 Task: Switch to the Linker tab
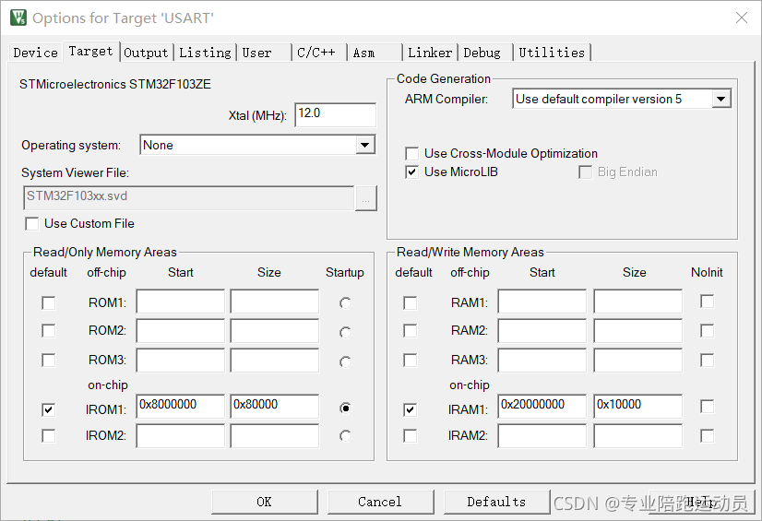(x=430, y=53)
